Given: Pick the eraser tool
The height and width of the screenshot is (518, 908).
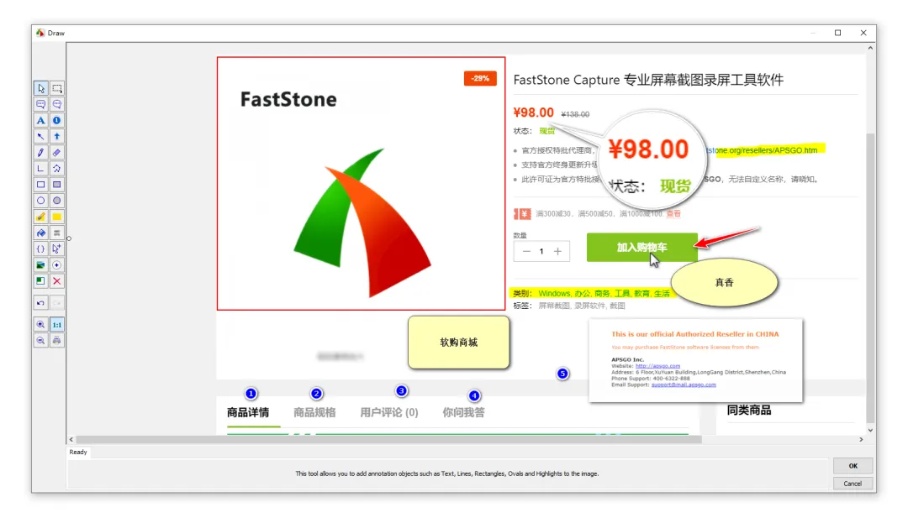Looking at the screenshot, I should pyautogui.click(x=57, y=153).
